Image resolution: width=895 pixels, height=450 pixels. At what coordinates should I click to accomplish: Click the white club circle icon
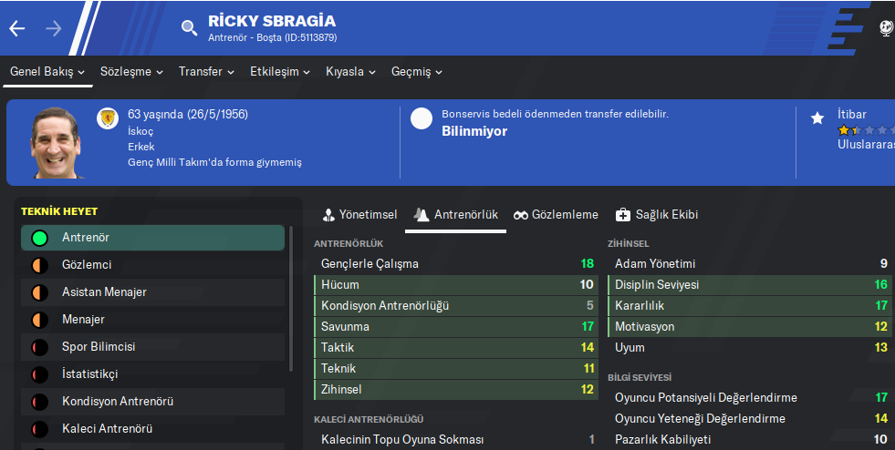421,118
